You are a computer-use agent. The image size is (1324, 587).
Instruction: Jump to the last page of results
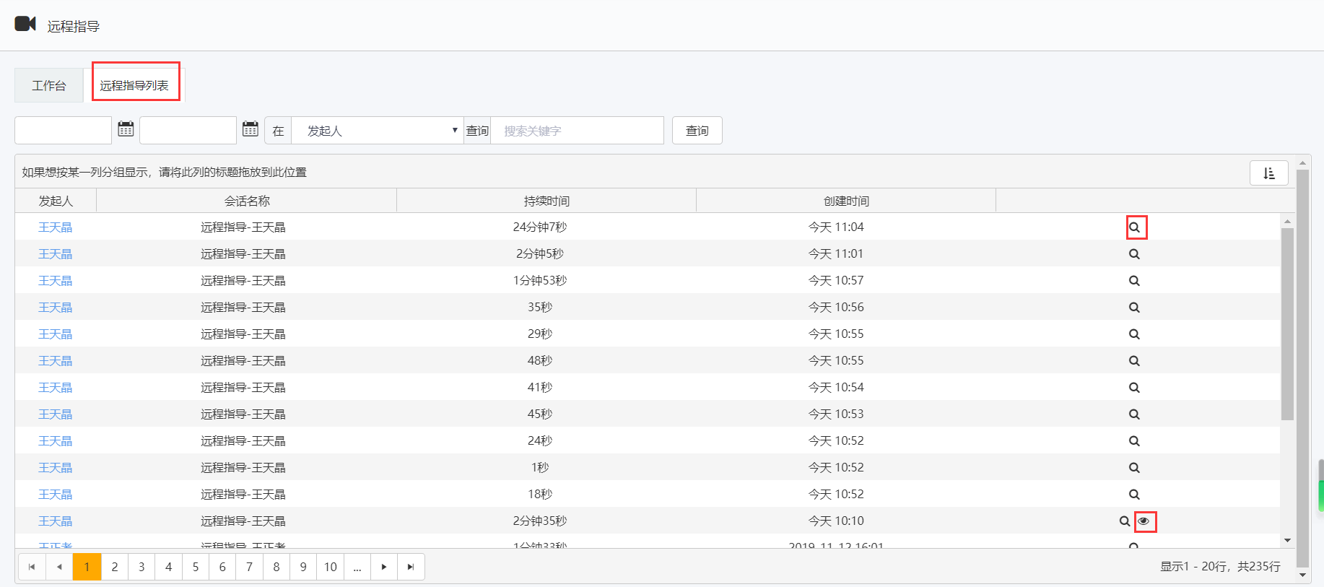click(411, 567)
